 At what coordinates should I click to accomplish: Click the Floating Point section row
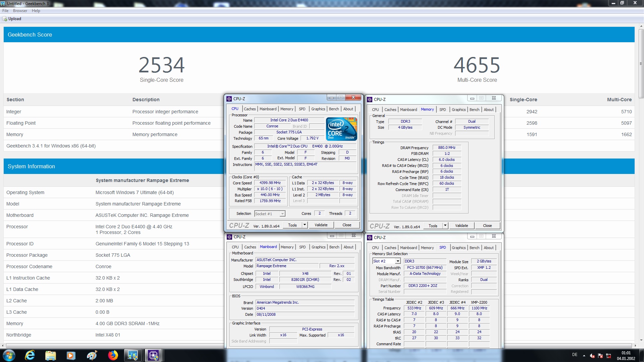coord(319,123)
